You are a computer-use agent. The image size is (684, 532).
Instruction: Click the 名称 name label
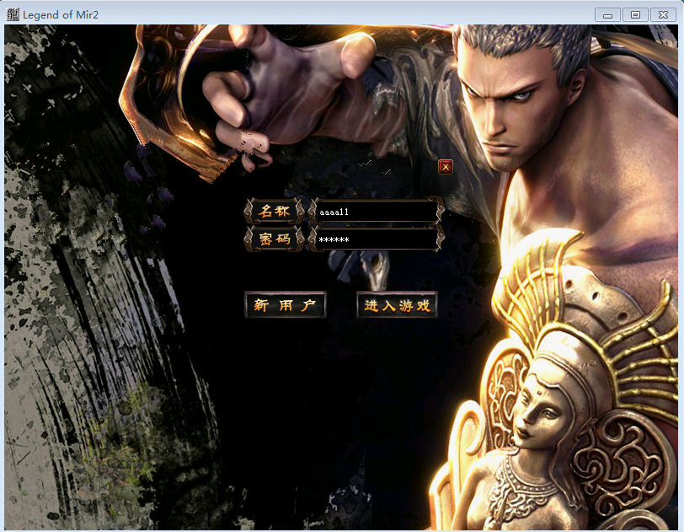(x=274, y=212)
